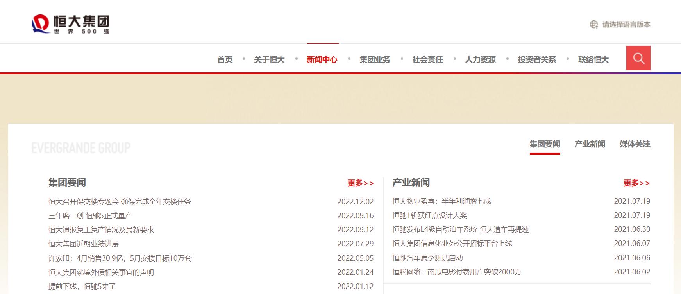This screenshot has width=681, height=294.
Task: Click the red search magnifier icon
Action: tap(638, 58)
